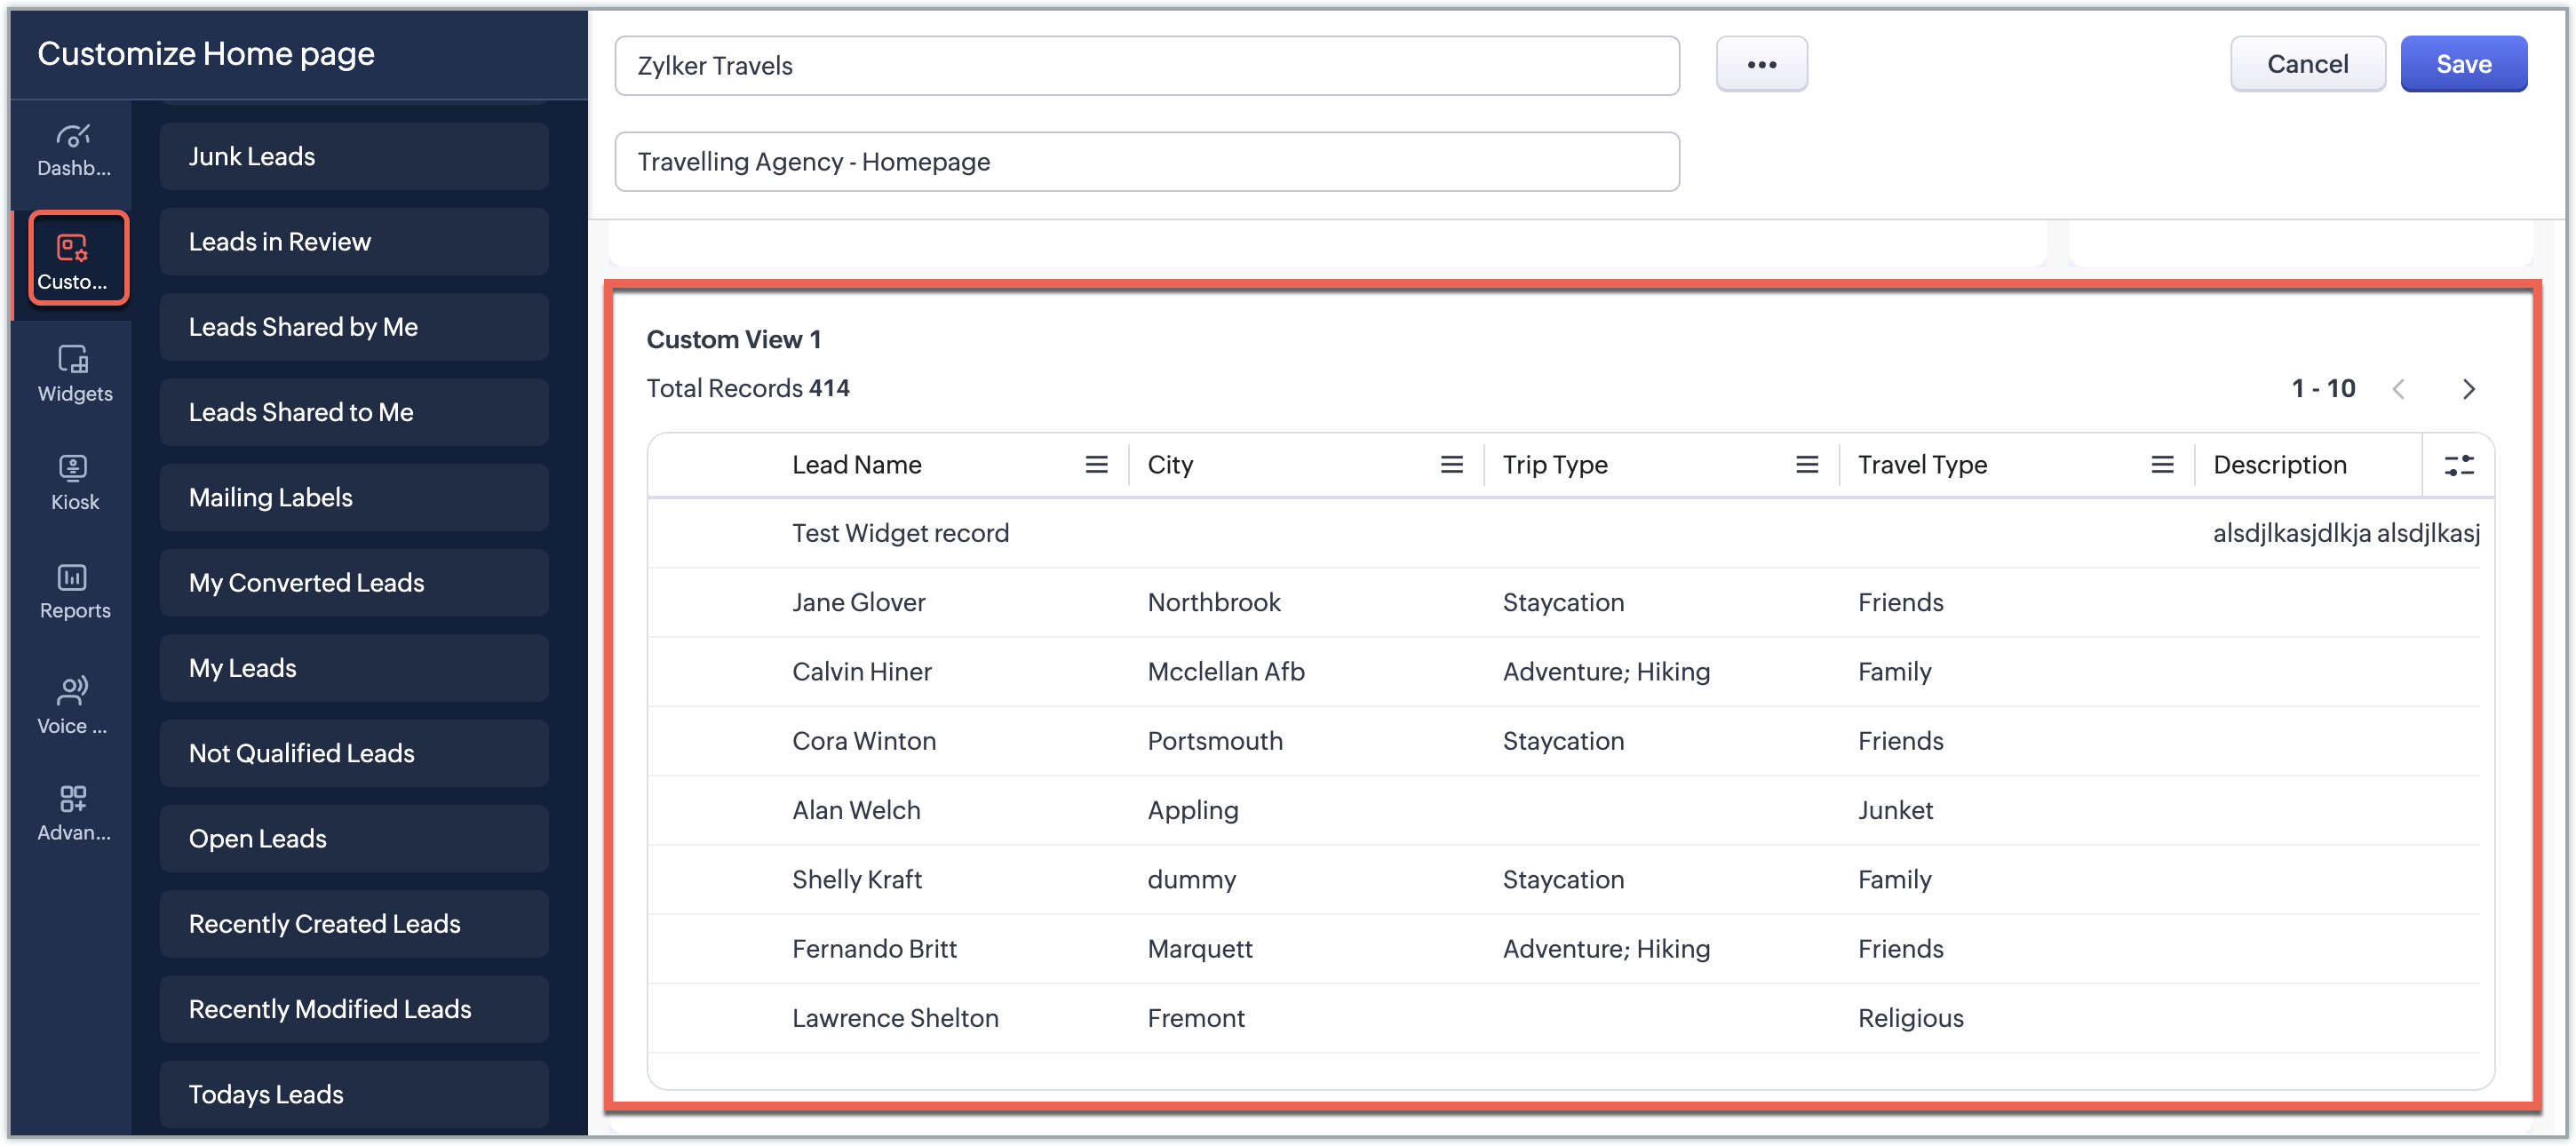Select the Junk Leads view
Image resolution: width=2576 pixels, height=1146 pixels.
[x=354, y=157]
